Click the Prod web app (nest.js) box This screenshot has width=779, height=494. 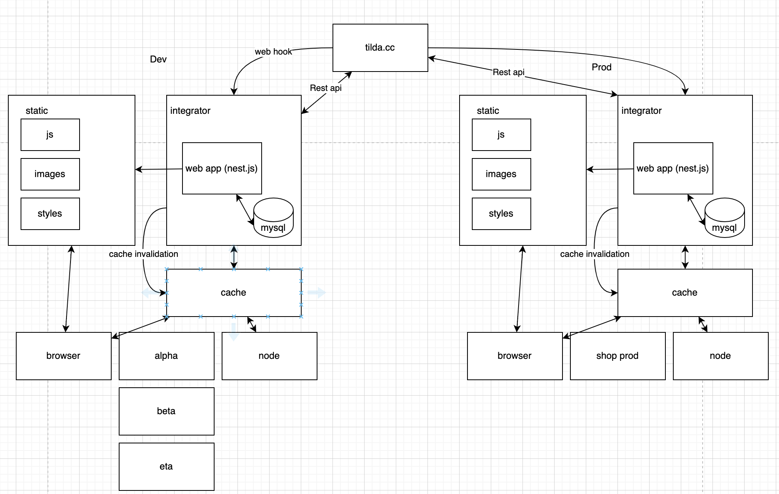point(673,168)
